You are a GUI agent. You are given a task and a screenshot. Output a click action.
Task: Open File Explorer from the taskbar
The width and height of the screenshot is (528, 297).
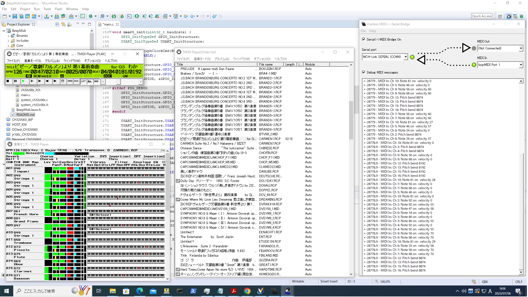pyautogui.click(x=113, y=291)
